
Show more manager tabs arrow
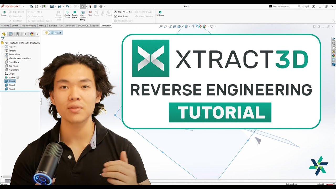(x=38, y=34)
